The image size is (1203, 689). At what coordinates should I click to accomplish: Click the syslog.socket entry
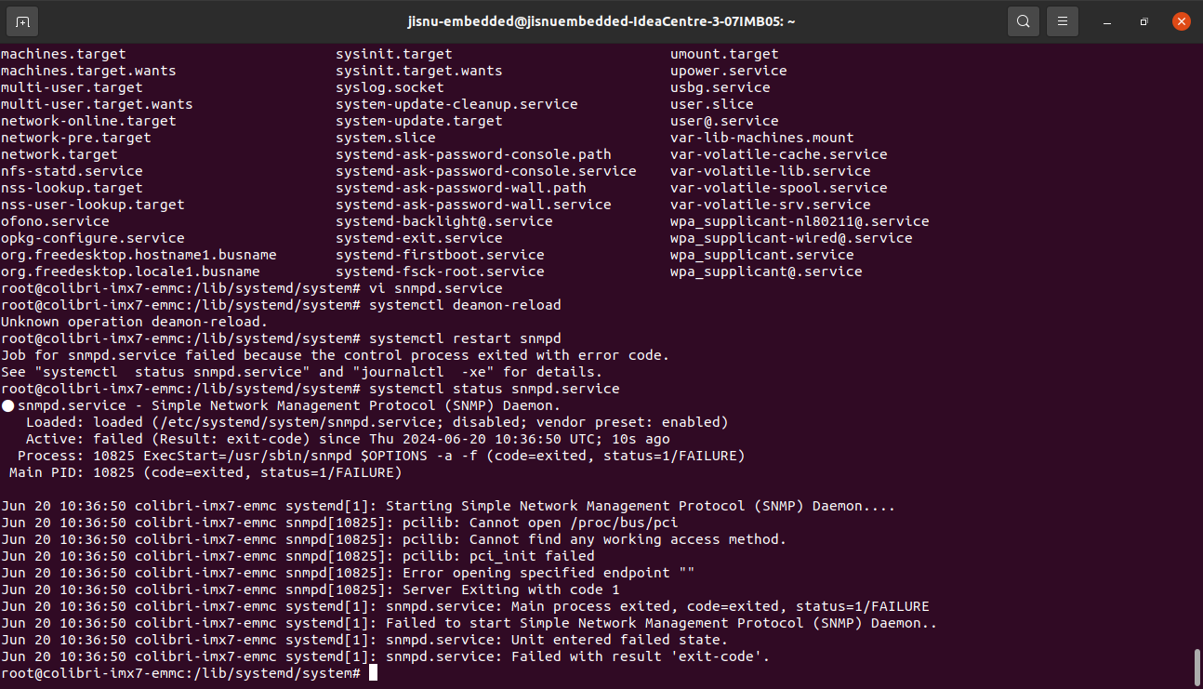coord(390,87)
